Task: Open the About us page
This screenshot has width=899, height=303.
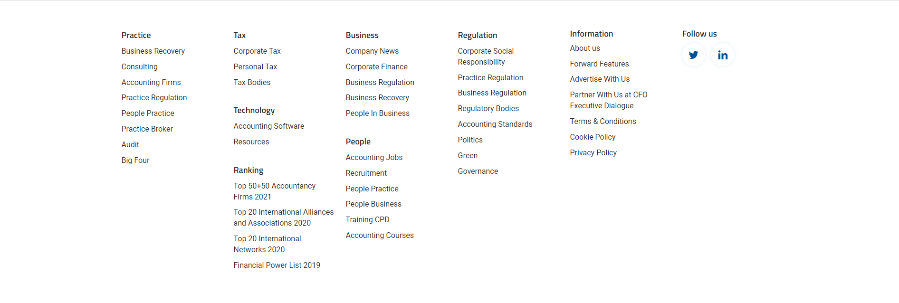Action: (x=585, y=48)
